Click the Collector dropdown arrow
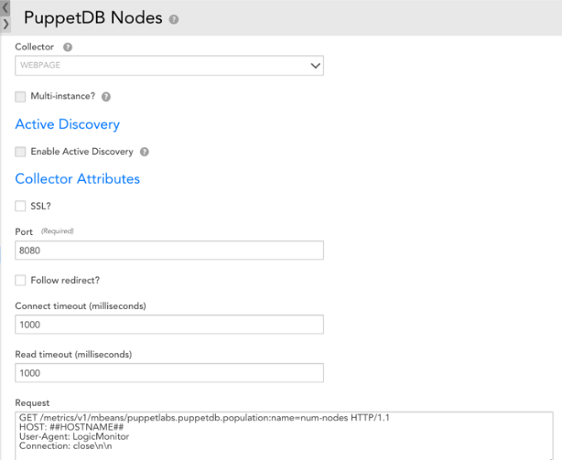 (315, 66)
